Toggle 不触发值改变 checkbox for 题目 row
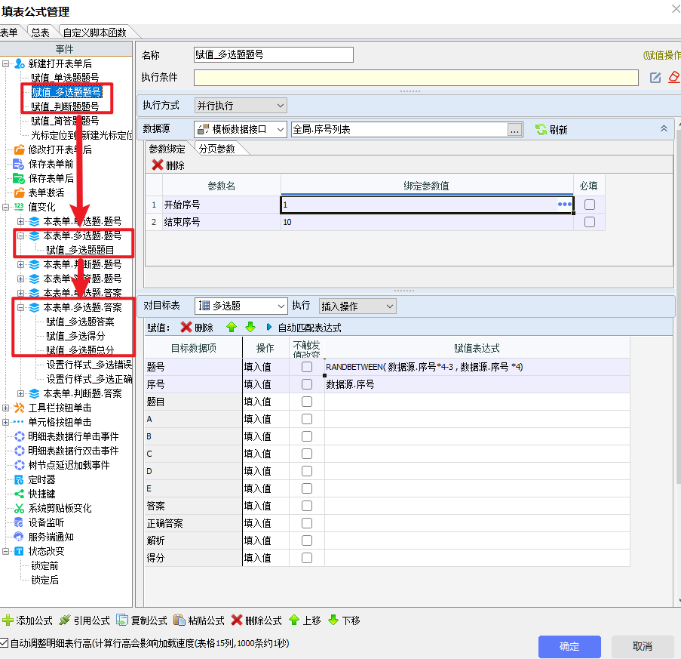The height and width of the screenshot is (659, 681). 307,402
